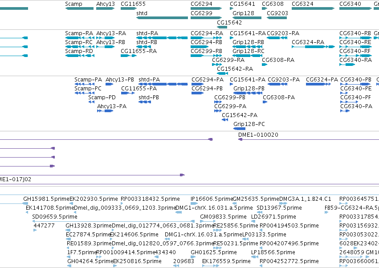Select the Ahcy13-RB transcript label
Image resolution: width=379 pixels, height=268 pixels.
[x=111, y=42]
